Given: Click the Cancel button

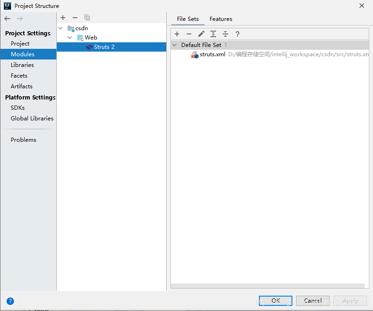Looking at the screenshot, I should click(x=313, y=301).
